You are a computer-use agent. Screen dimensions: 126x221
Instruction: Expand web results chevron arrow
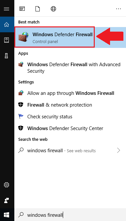pyautogui.click(x=119, y=150)
